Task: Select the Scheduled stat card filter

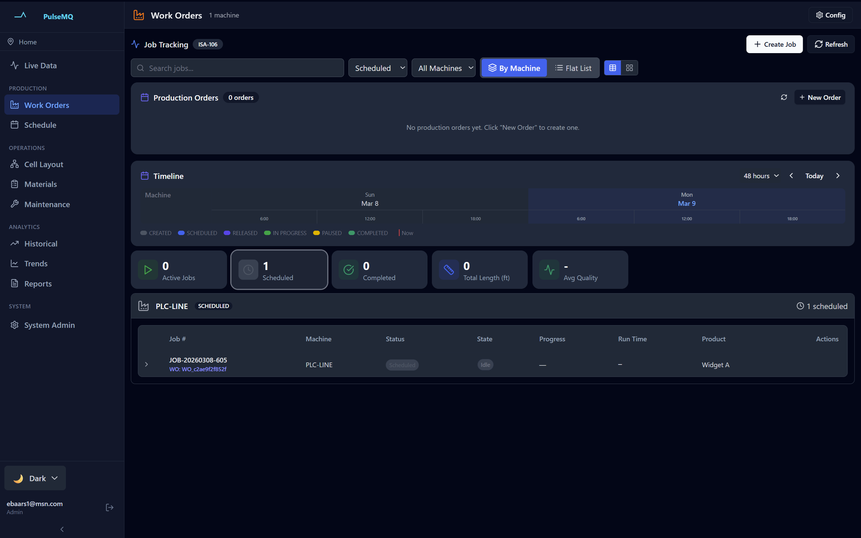Action: [279, 270]
